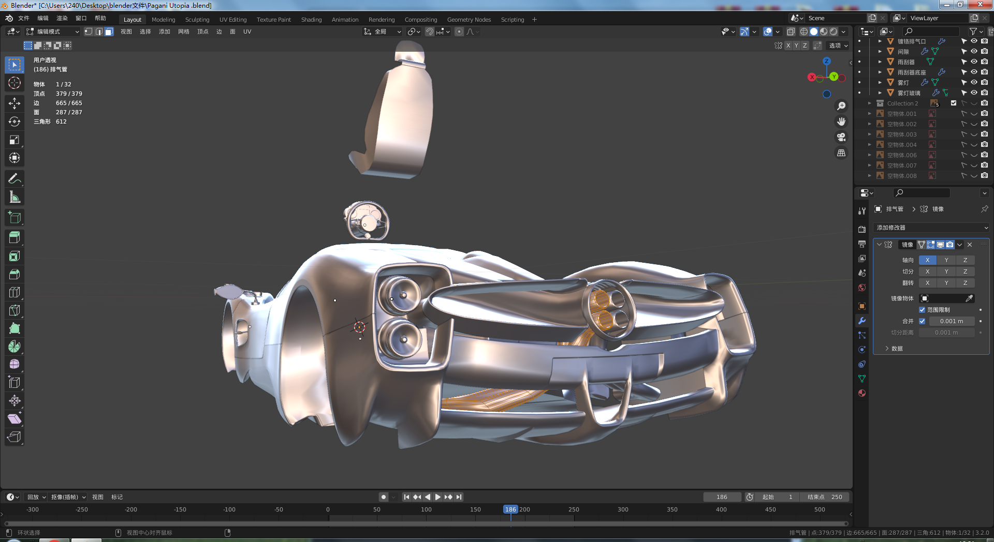Image resolution: width=994 pixels, height=542 pixels.
Task: Click the viewport pan hand icon
Action: click(x=841, y=122)
